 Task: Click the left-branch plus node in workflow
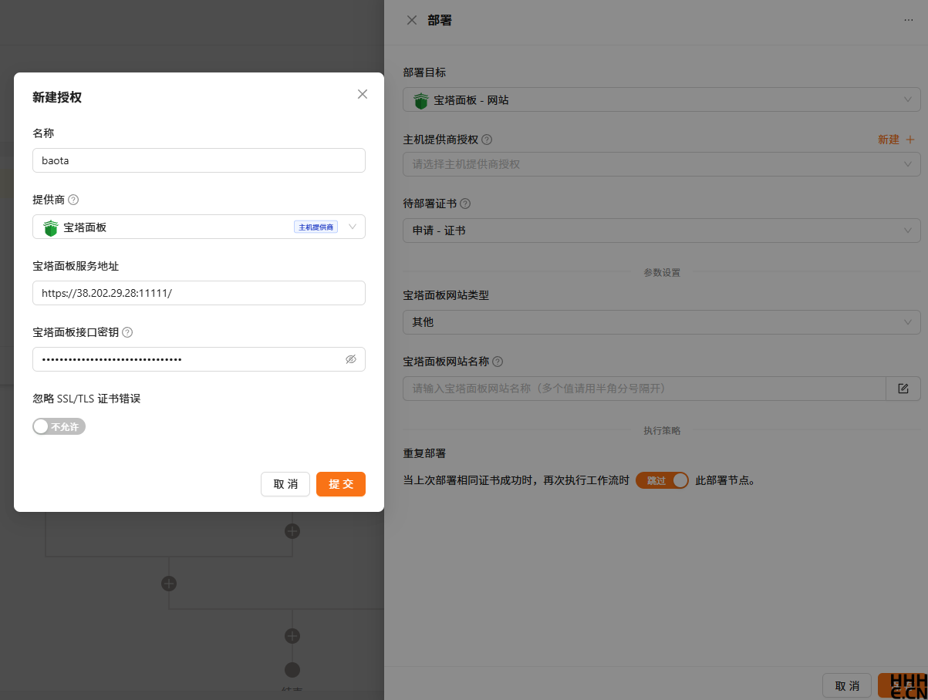[169, 584]
